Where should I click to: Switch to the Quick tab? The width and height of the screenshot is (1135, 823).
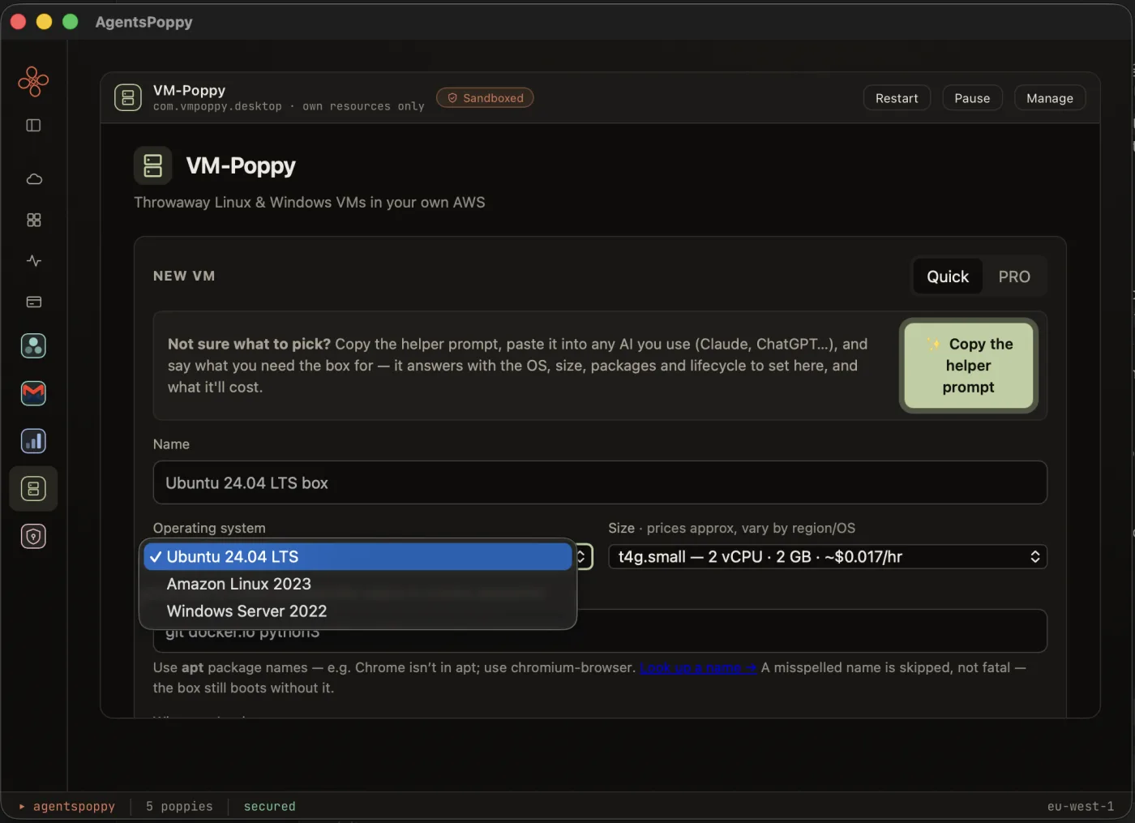[948, 276]
